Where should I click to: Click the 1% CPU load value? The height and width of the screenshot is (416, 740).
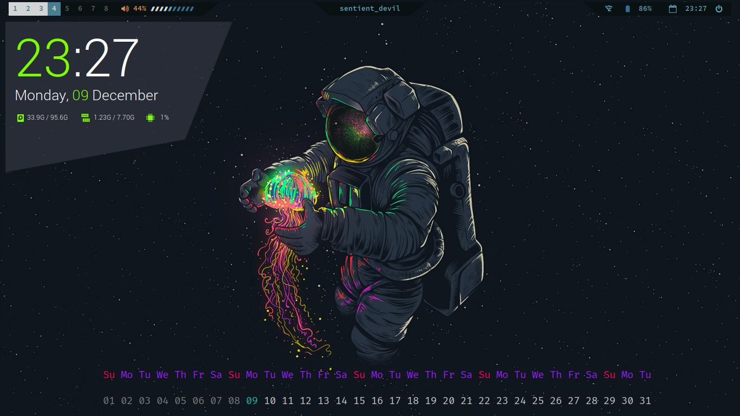(x=165, y=118)
